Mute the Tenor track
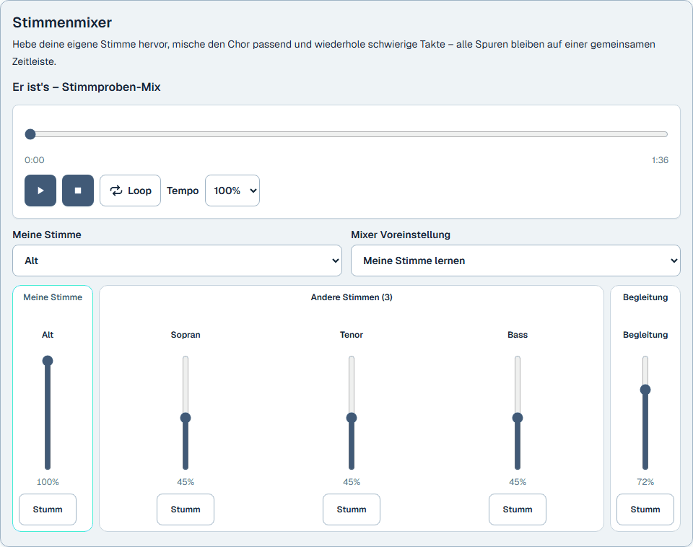The width and height of the screenshot is (693, 547). click(352, 509)
